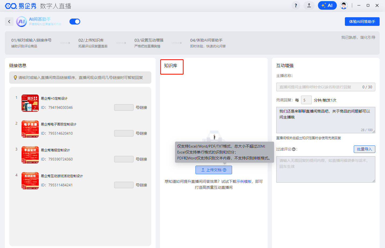Click the 兜底回复 message text area
This screenshot has width=385, height=248.
coord(326,120)
